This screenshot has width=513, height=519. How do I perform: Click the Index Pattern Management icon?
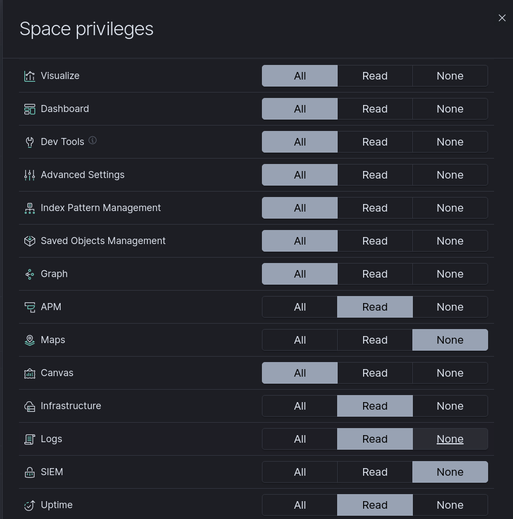point(29,208)
